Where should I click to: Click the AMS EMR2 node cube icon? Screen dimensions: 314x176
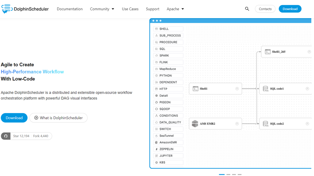(x=195, y=124)
